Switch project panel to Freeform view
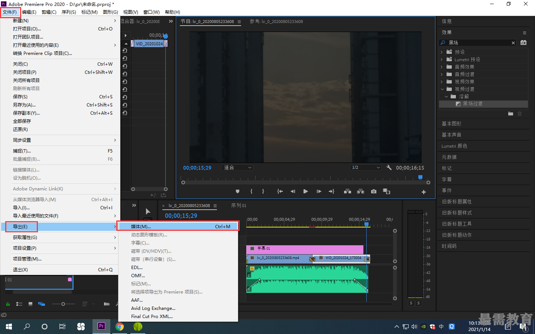Image resolution: width=535 pixels, height=334 pixels. pos(42,304)
